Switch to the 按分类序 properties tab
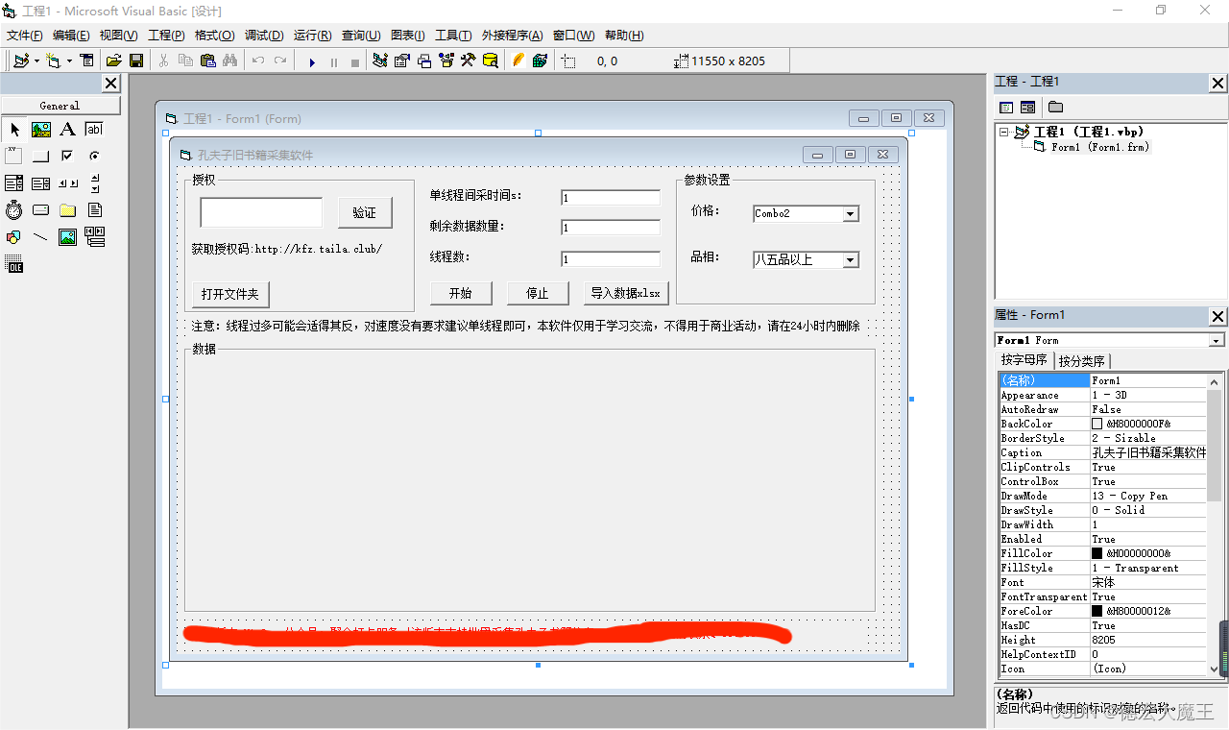This screenshot has width=1229, height=730. click(1082, 361)
